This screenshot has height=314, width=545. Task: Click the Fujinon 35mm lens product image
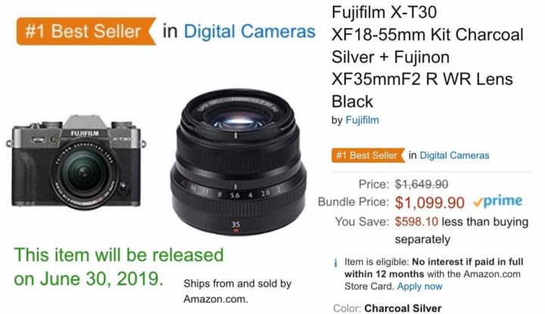coord(238,162)
